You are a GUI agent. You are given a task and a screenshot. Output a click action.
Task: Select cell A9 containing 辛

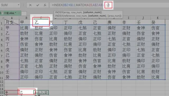click(x=12, y=66)
